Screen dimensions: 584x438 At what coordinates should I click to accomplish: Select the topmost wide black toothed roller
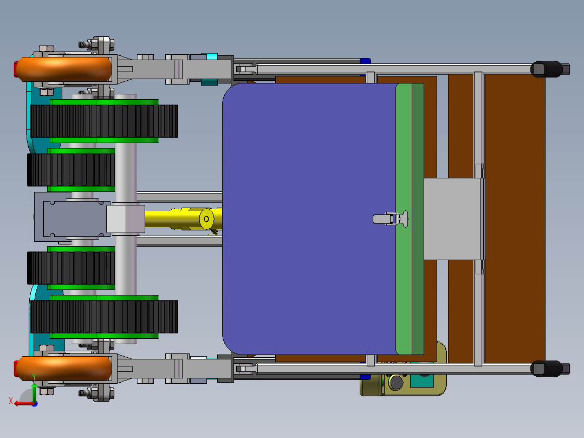pyautogui.click(x=104, y=121)
